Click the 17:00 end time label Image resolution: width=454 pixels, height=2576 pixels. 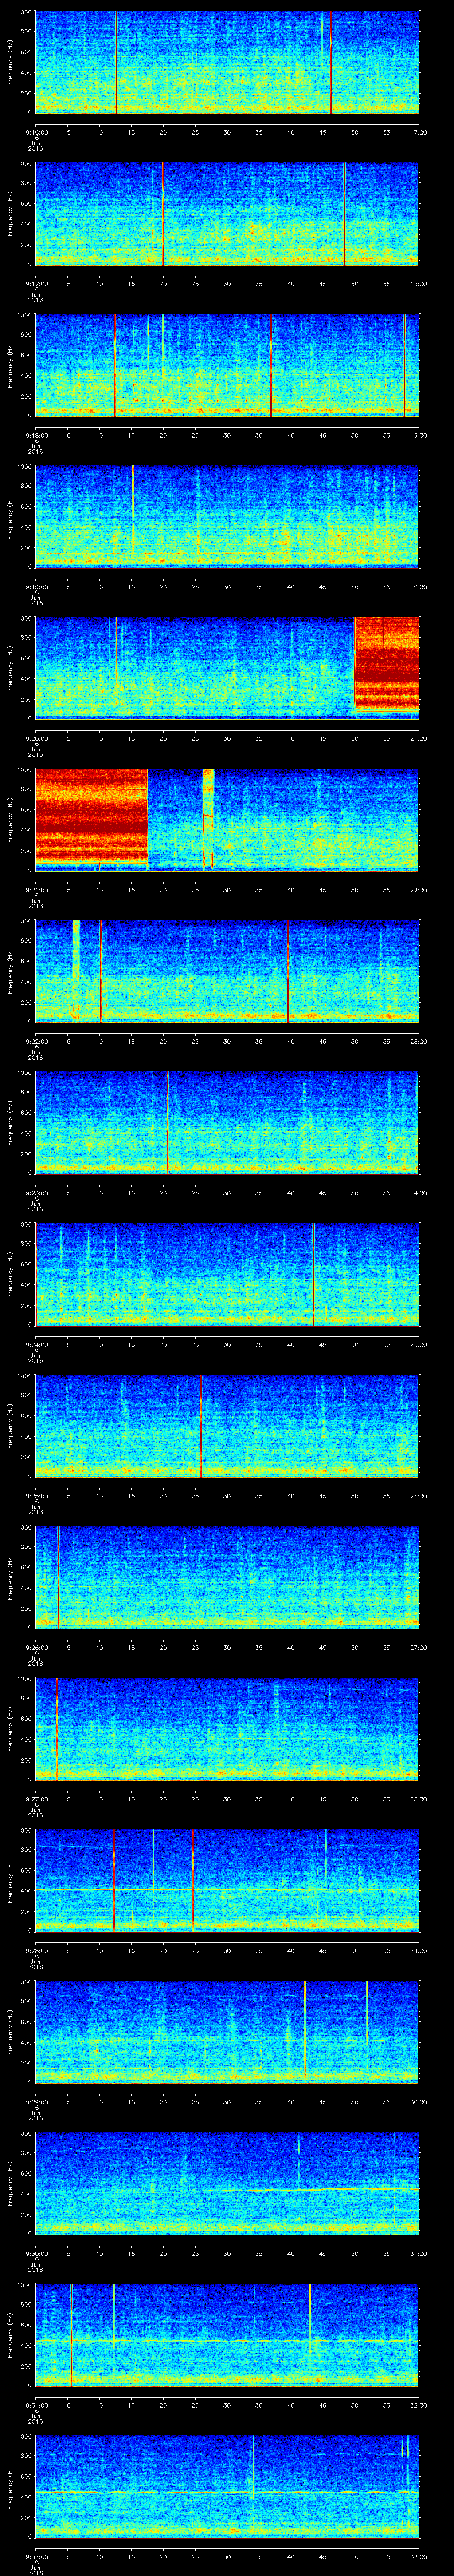(x=418, y=132)
